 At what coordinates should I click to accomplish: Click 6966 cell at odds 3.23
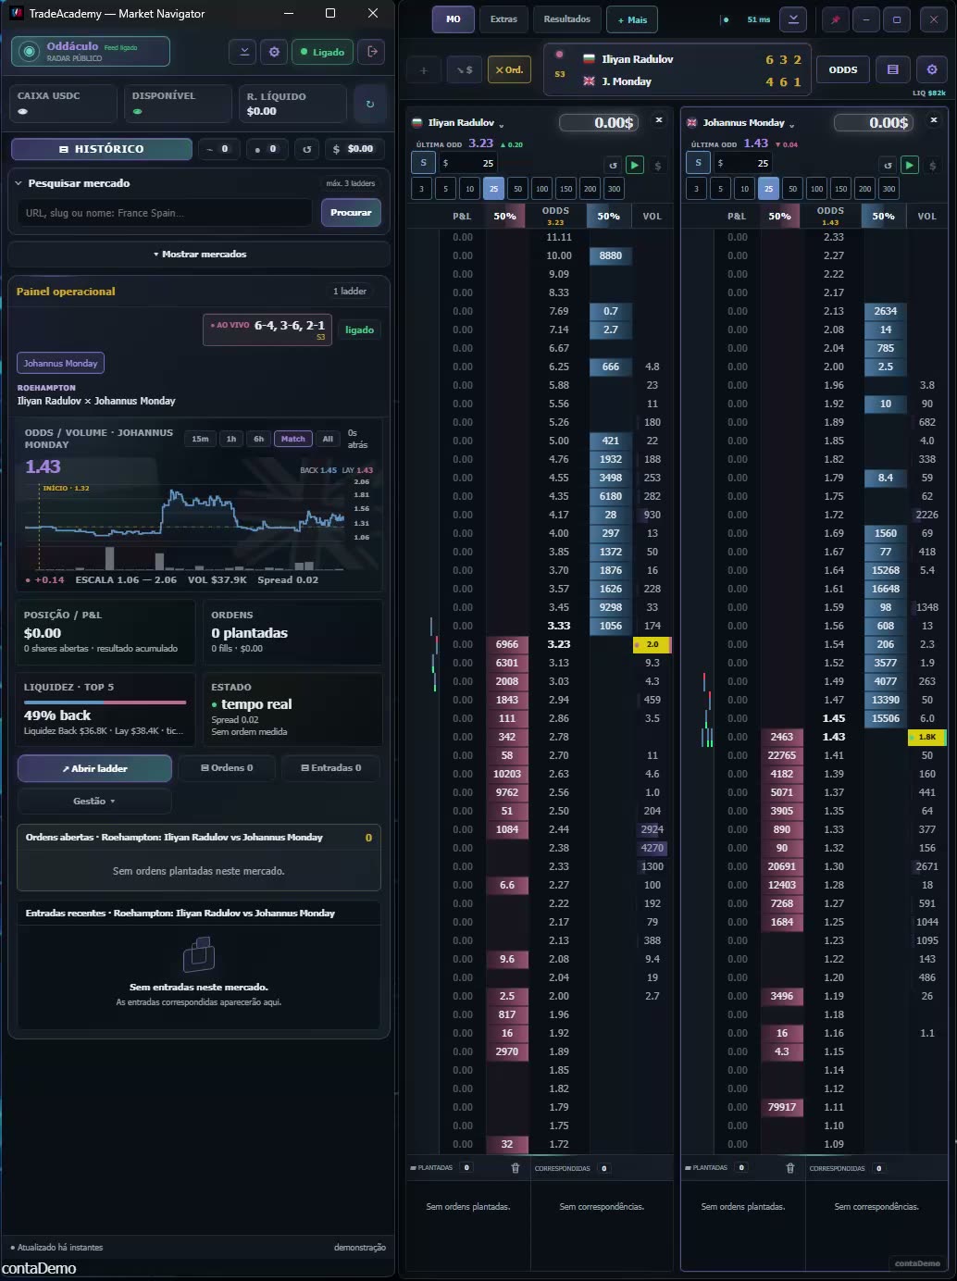[507, 644]
